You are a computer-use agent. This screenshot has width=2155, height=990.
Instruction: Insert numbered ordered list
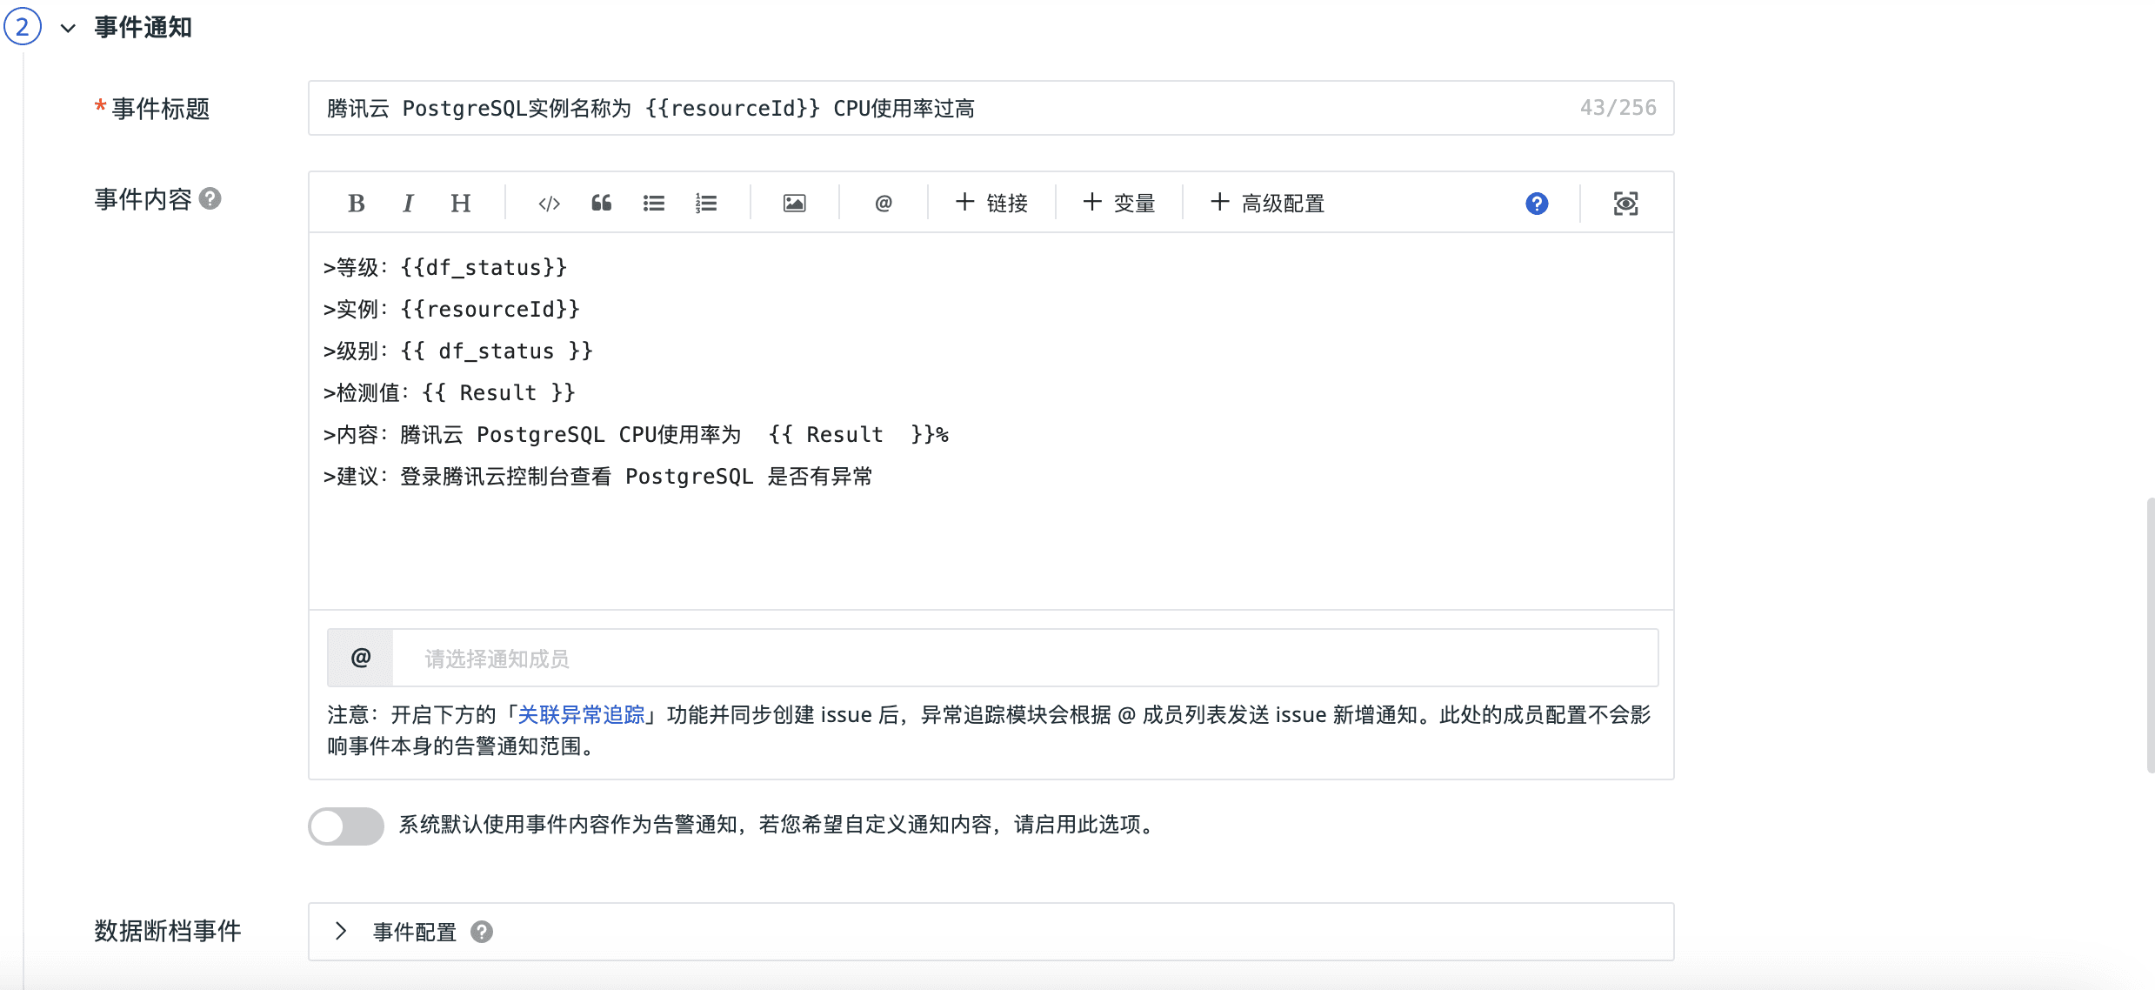706,204
